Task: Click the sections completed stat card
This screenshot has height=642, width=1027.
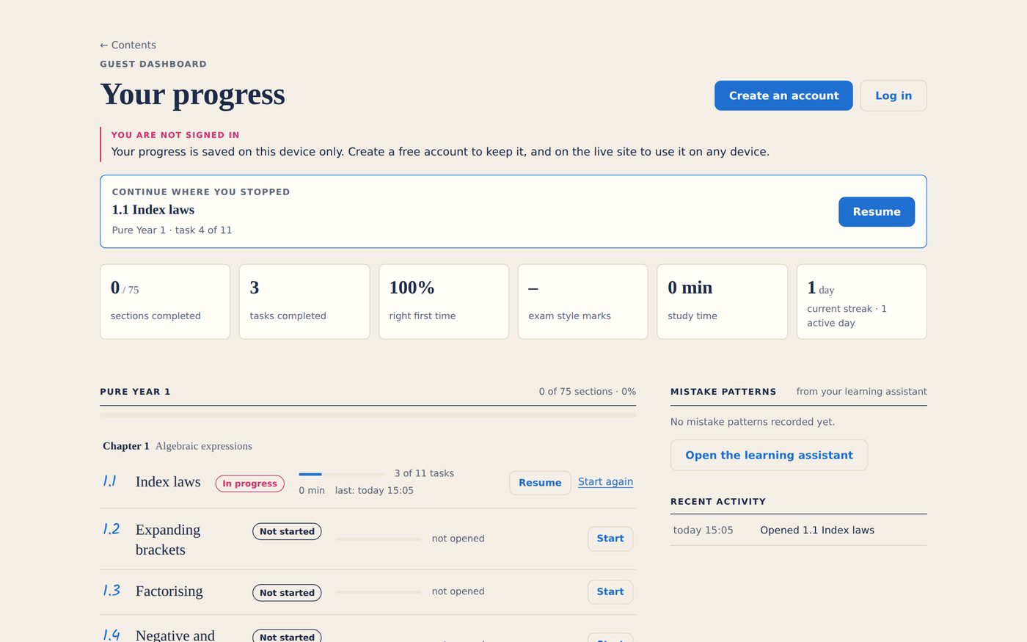Action: click(x=165, y=302)
